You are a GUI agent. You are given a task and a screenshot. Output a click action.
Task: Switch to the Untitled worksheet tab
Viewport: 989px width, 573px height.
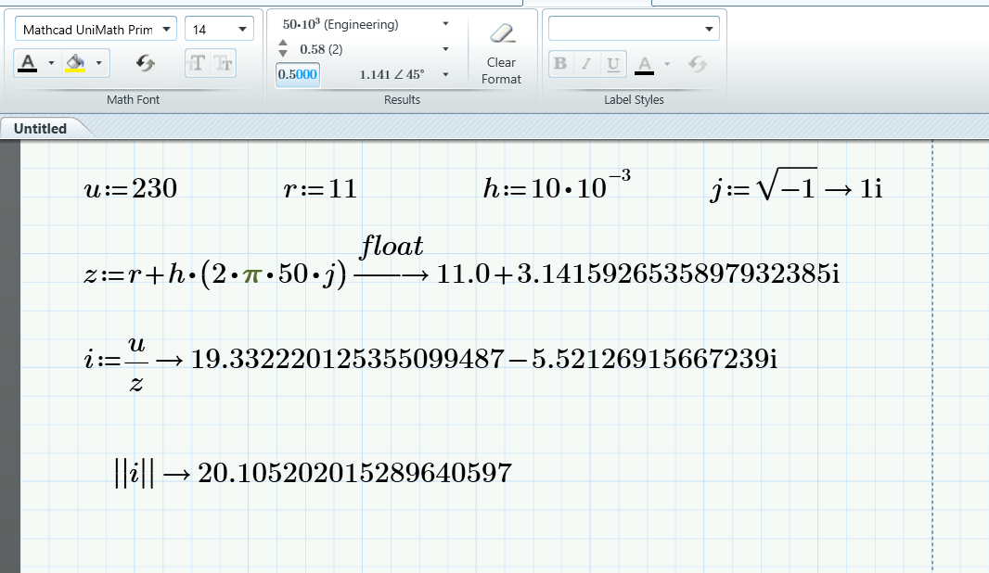[39, 128]
